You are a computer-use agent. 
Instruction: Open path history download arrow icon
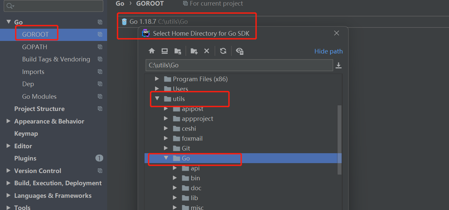[338, 65]
